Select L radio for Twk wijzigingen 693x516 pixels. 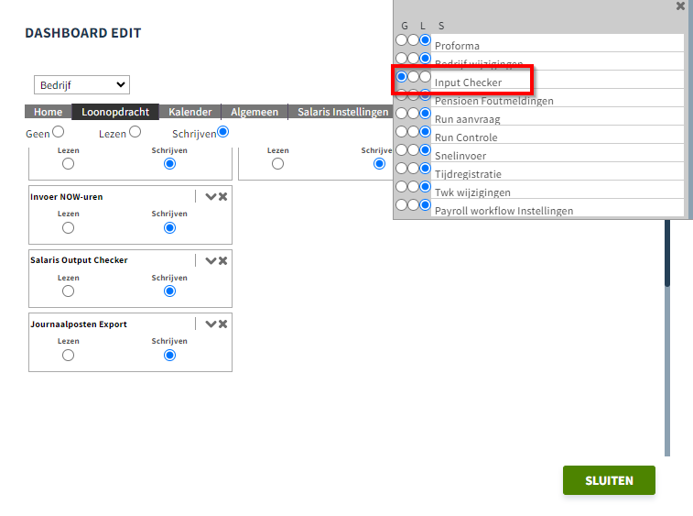click(x=413, y=186)
